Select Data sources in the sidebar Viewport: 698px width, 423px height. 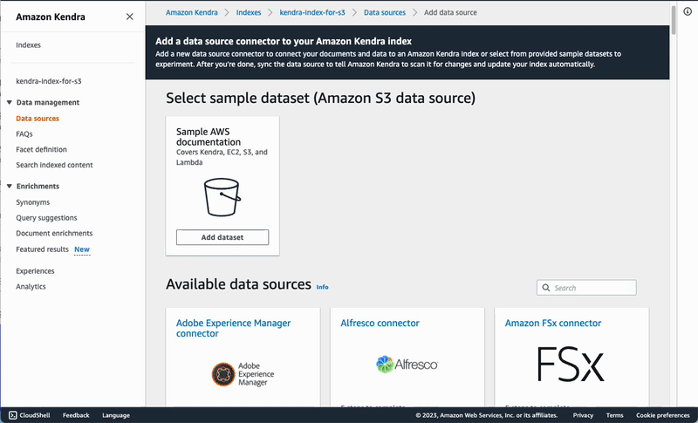click(38, 119)
